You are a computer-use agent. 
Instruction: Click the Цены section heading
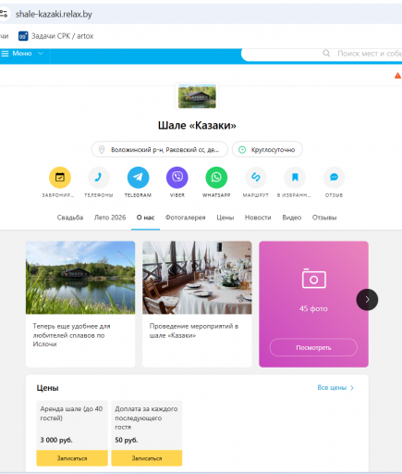point(47,388)
